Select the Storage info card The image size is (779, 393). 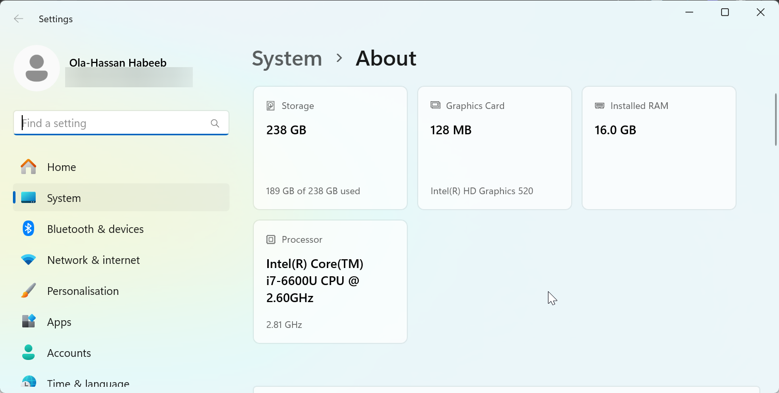pyautogui.click(x=330, y=148)
